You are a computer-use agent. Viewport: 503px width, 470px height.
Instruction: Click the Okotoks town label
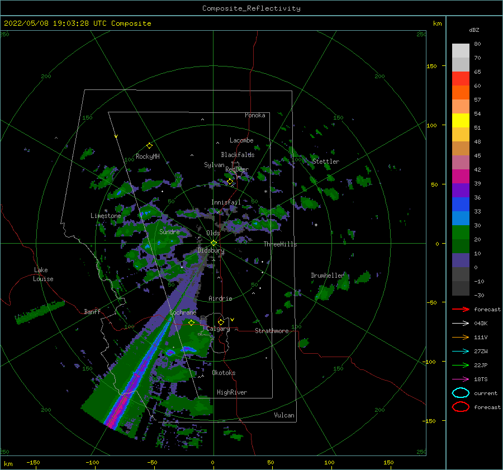pos(224,373)
